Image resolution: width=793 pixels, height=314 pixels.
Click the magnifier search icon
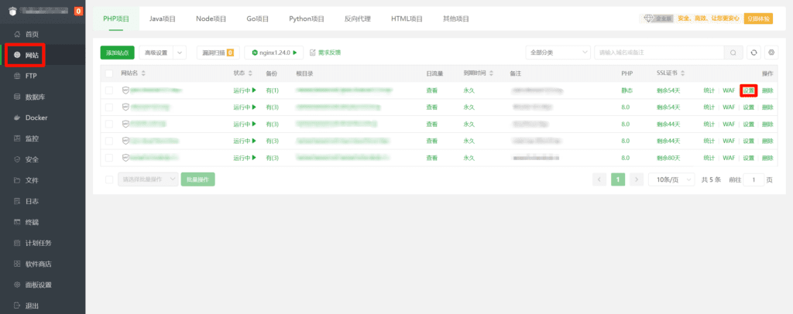(733, 53)
